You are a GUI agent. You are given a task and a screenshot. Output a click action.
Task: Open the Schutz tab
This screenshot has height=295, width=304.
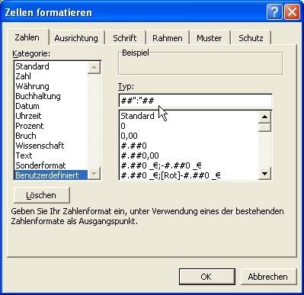pyautogui.click(x=251, y=38)
